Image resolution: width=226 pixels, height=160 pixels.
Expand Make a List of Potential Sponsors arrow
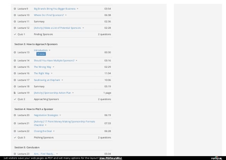coord(83,28)
